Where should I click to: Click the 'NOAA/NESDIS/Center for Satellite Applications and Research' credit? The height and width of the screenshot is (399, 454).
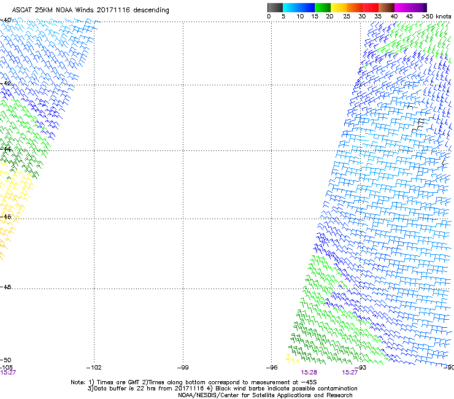pyautogui.click(x=265, y=395)
